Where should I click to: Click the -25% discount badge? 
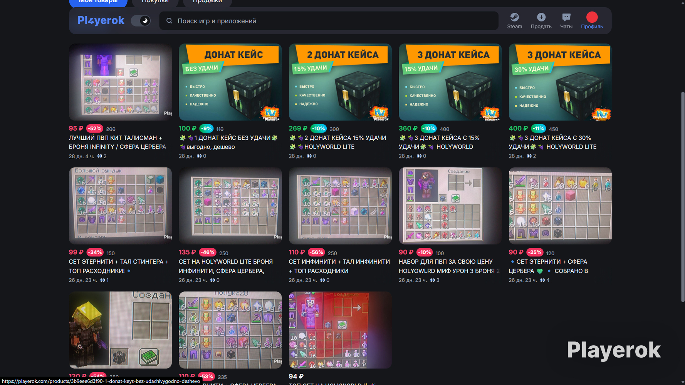point(535,253)
